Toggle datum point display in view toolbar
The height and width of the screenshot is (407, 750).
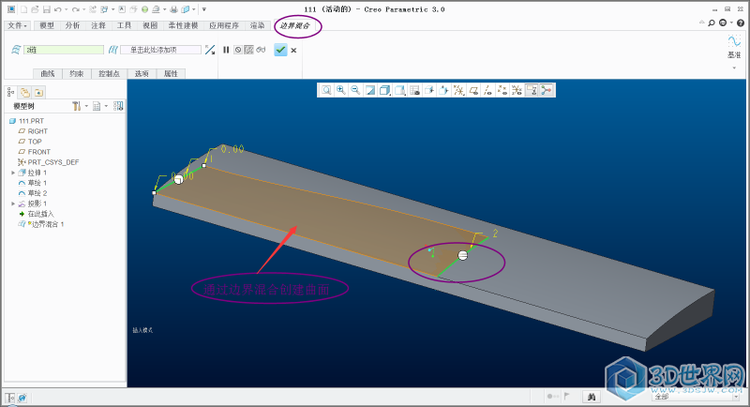(502, 90)
